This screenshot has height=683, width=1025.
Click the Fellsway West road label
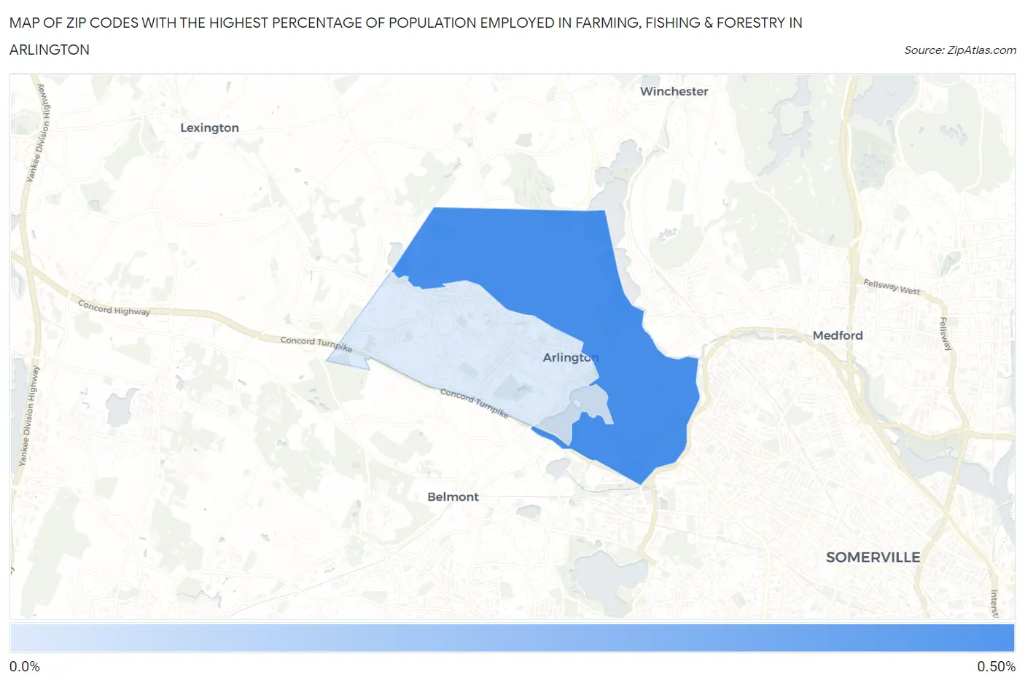pyautogui.click(x=892, y=287)
